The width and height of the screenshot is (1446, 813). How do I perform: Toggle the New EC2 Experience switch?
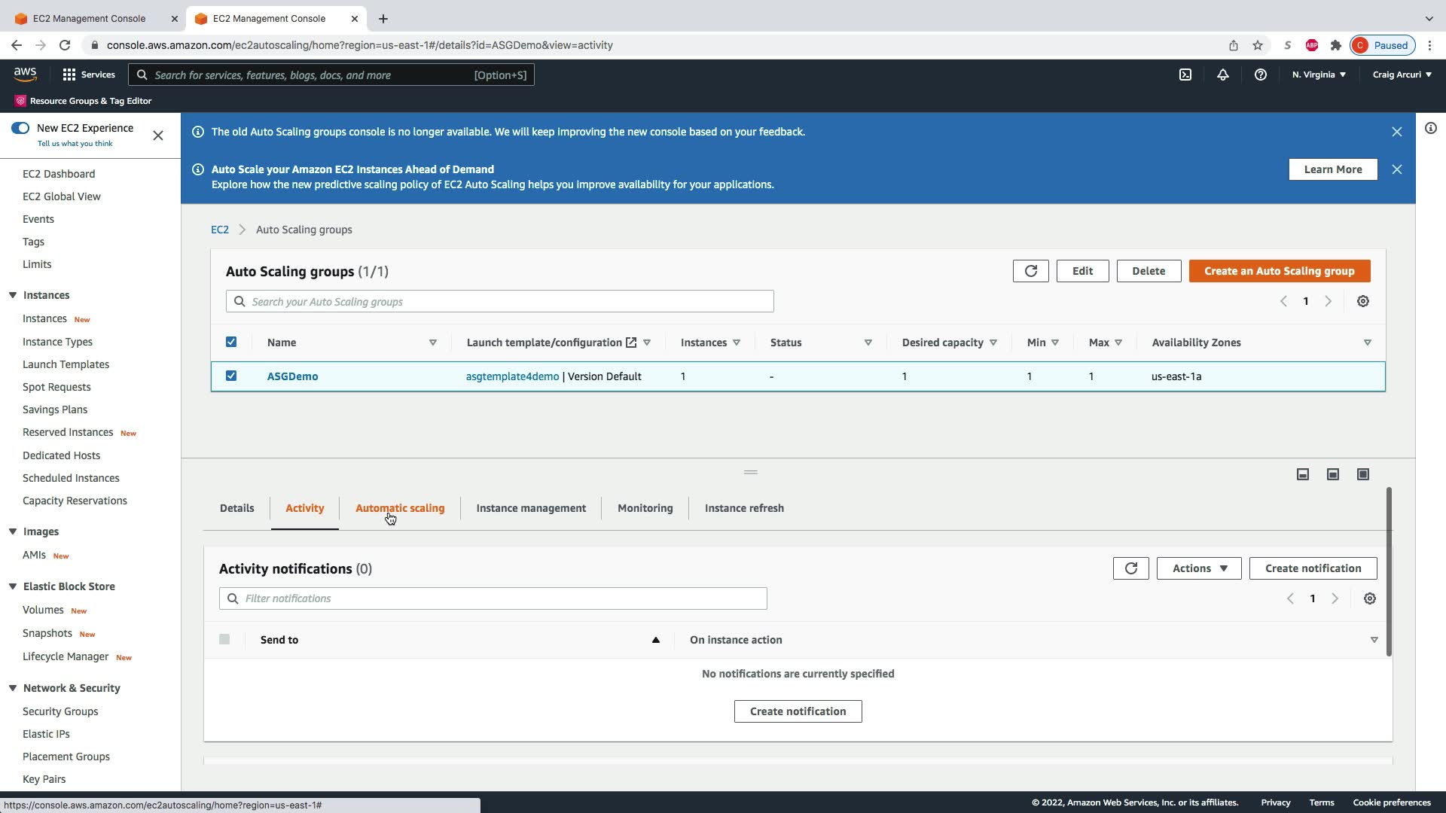20,128
